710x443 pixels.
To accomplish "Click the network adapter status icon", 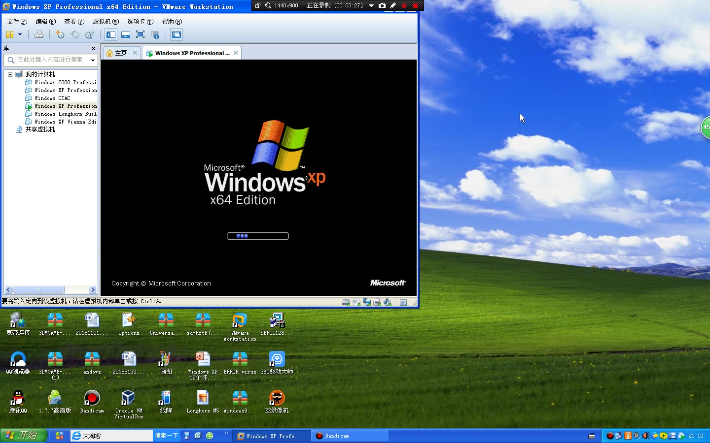I will [x=367, y=302].
